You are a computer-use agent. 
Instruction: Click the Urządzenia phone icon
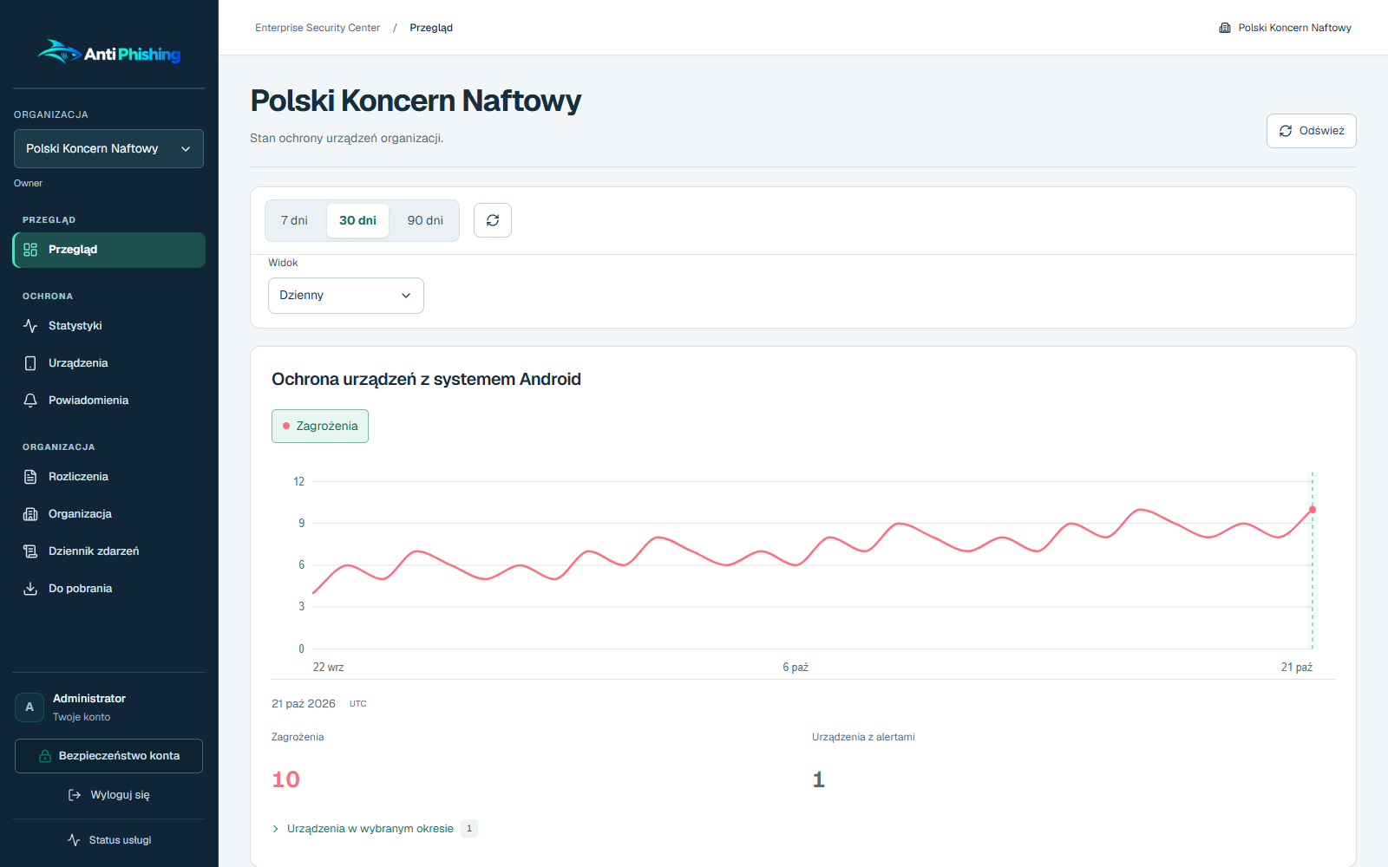[30, 363]
